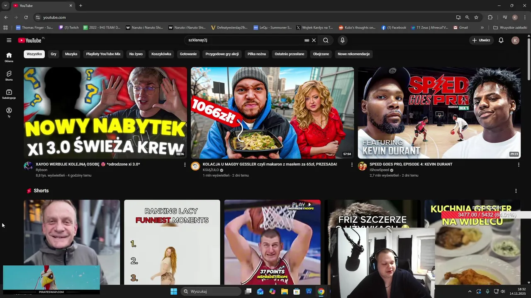The image size is (531, 298).
Task: Click the magnifier search button
Action: (x=326, y=40)
